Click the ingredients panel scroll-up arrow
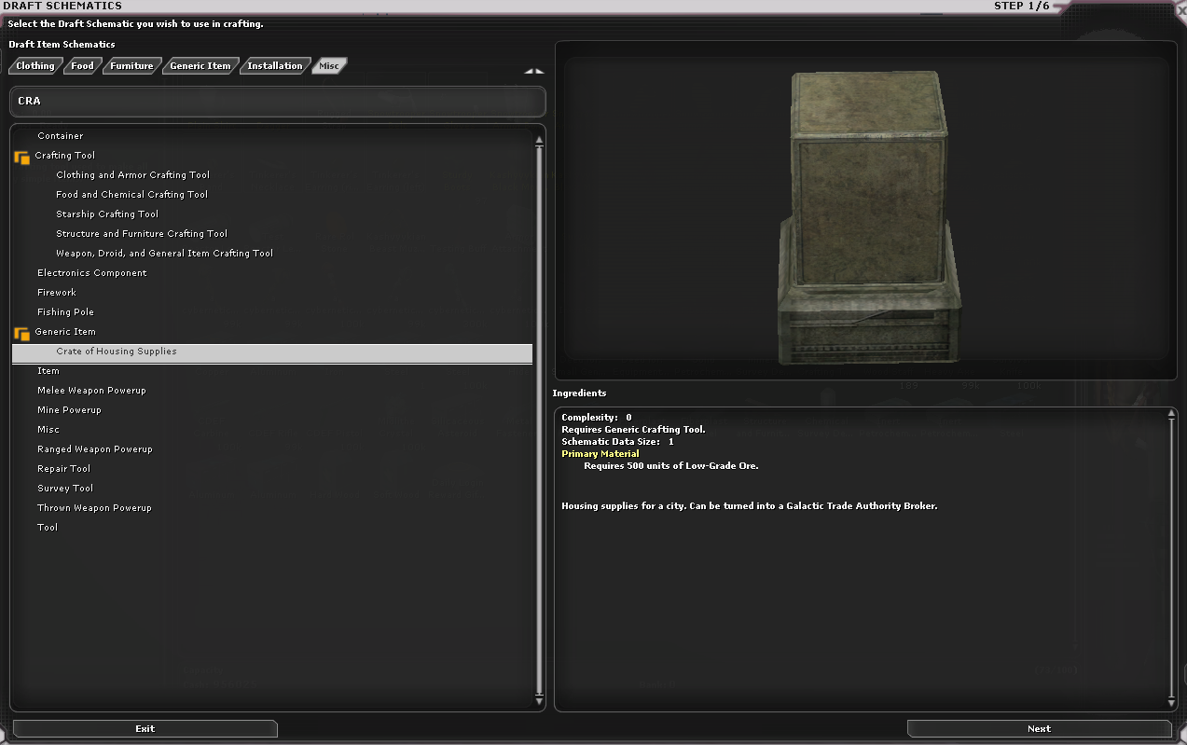 (1172, 413)
